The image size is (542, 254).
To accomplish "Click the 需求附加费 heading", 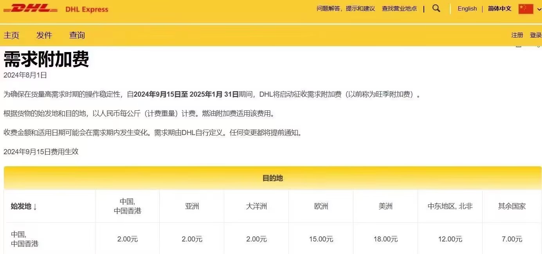I will point(46,59).
